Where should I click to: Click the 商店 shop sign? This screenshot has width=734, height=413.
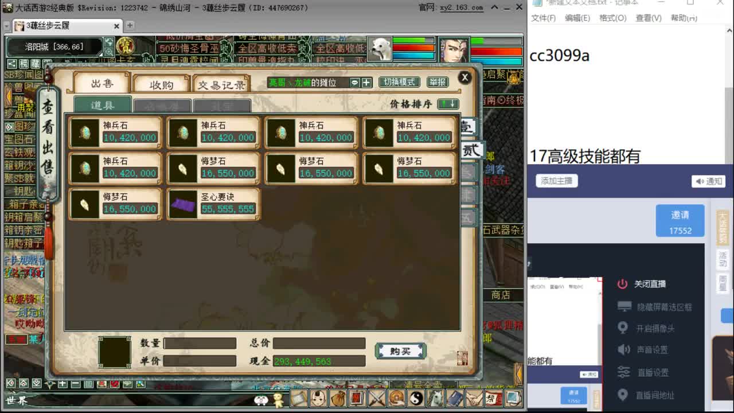point(501,295)
